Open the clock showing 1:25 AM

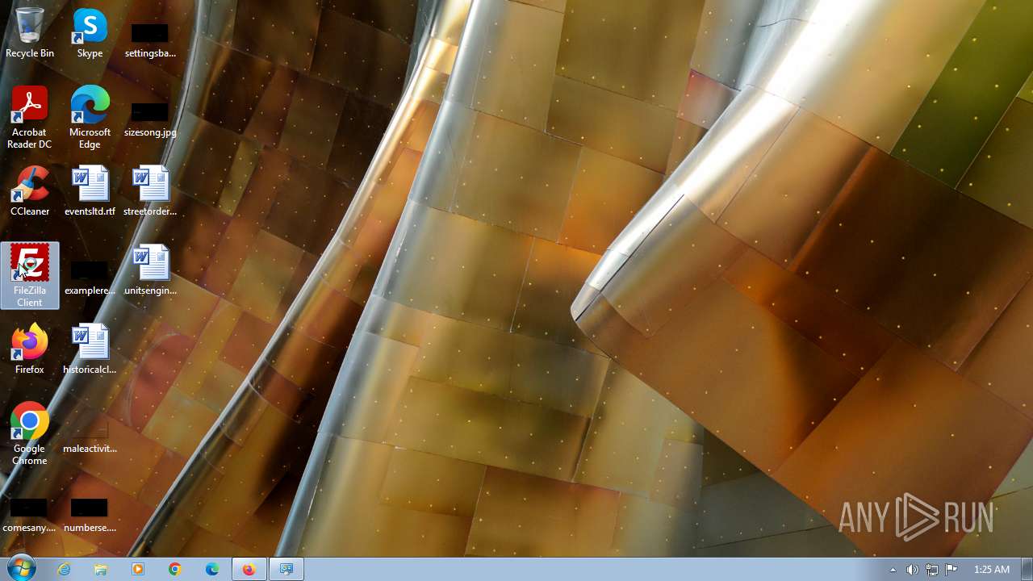point(991,570)
